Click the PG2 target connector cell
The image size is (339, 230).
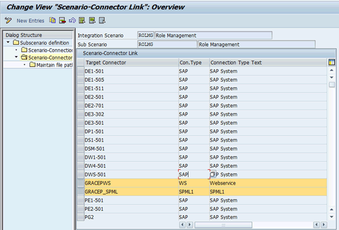point(131,217)
